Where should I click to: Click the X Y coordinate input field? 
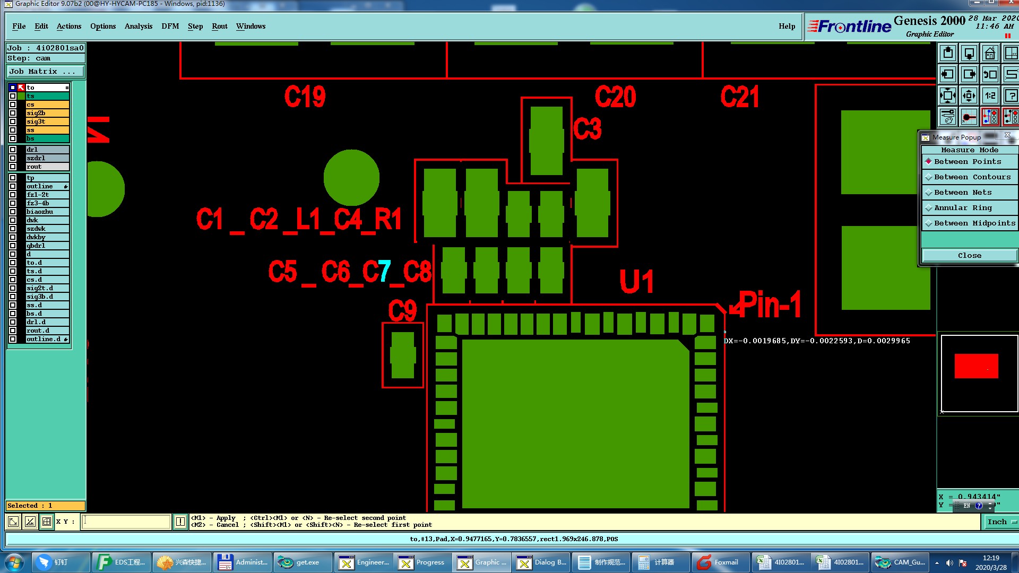[126, 522]
